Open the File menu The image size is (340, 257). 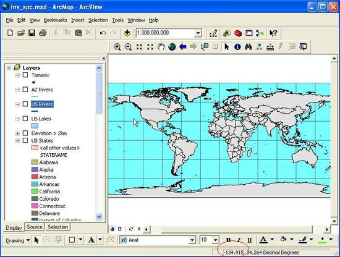tap(9, 20)
